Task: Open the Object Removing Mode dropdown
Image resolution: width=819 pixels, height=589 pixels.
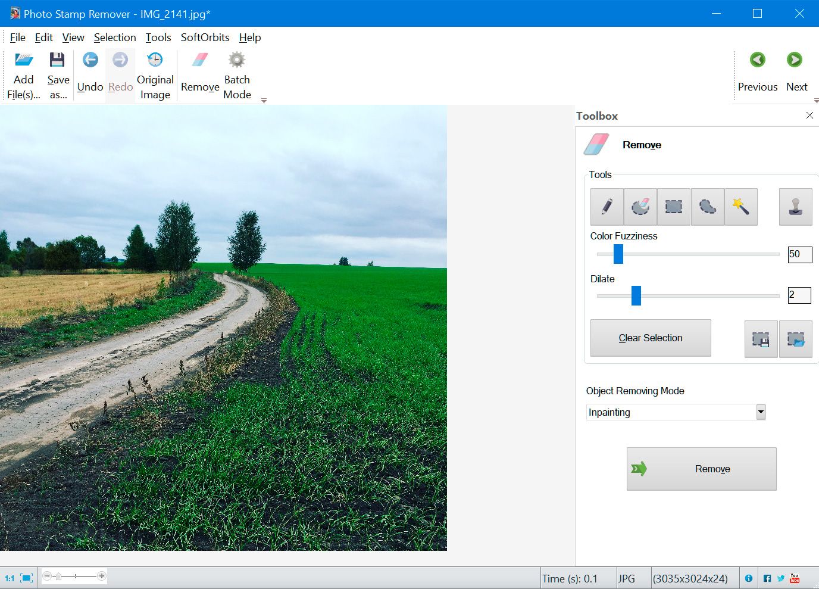Action: tap(760, 412)
